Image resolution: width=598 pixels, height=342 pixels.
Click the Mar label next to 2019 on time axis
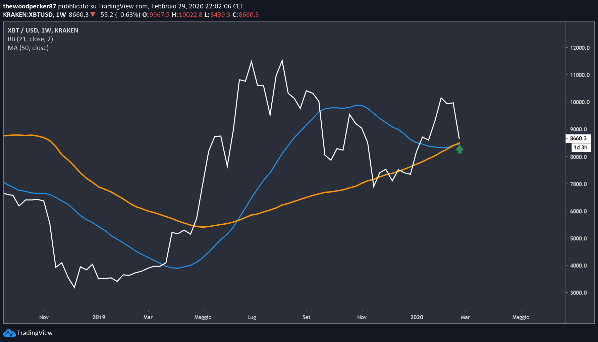point(148,317)
